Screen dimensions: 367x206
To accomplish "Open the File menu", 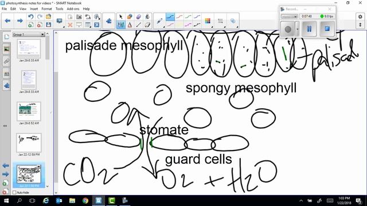I will [4, 9].
